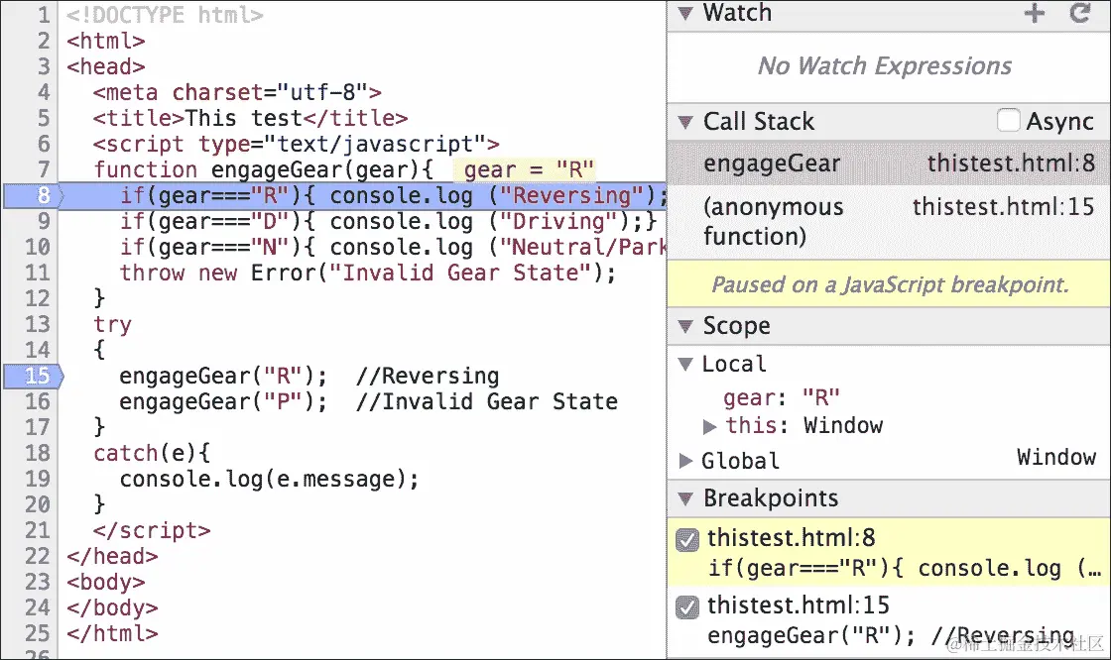The width and height of the screenshot is (1111, 660).
Task: Open thistest.html:8 breakpoint entry
Action: coord(889,553)
